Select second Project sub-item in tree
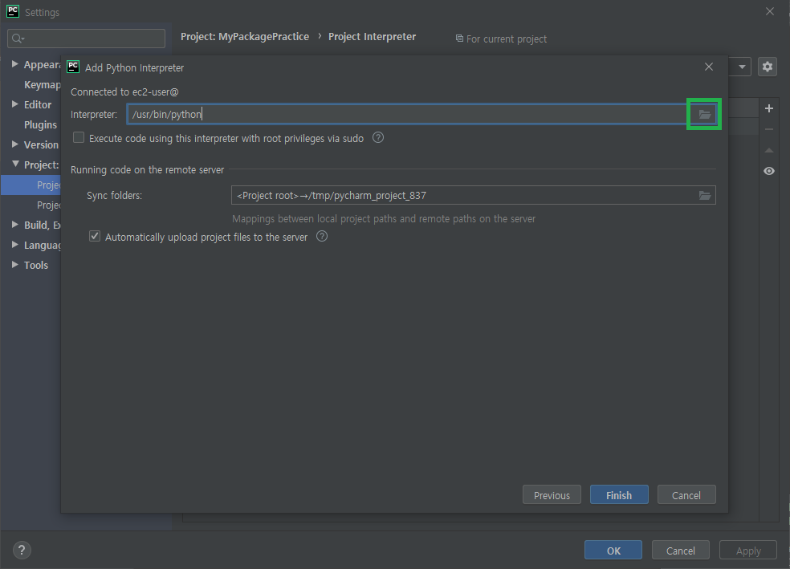Viewport: 790px width, 569px height. 48,205
